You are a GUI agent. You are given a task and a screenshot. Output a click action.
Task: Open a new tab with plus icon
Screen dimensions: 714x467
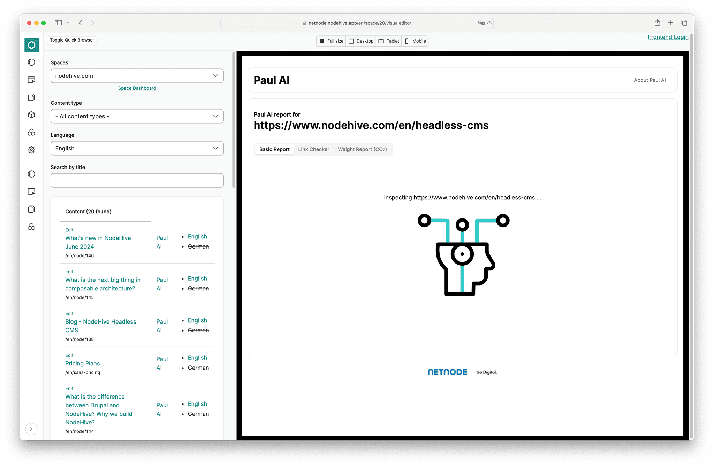click(670, 23)
